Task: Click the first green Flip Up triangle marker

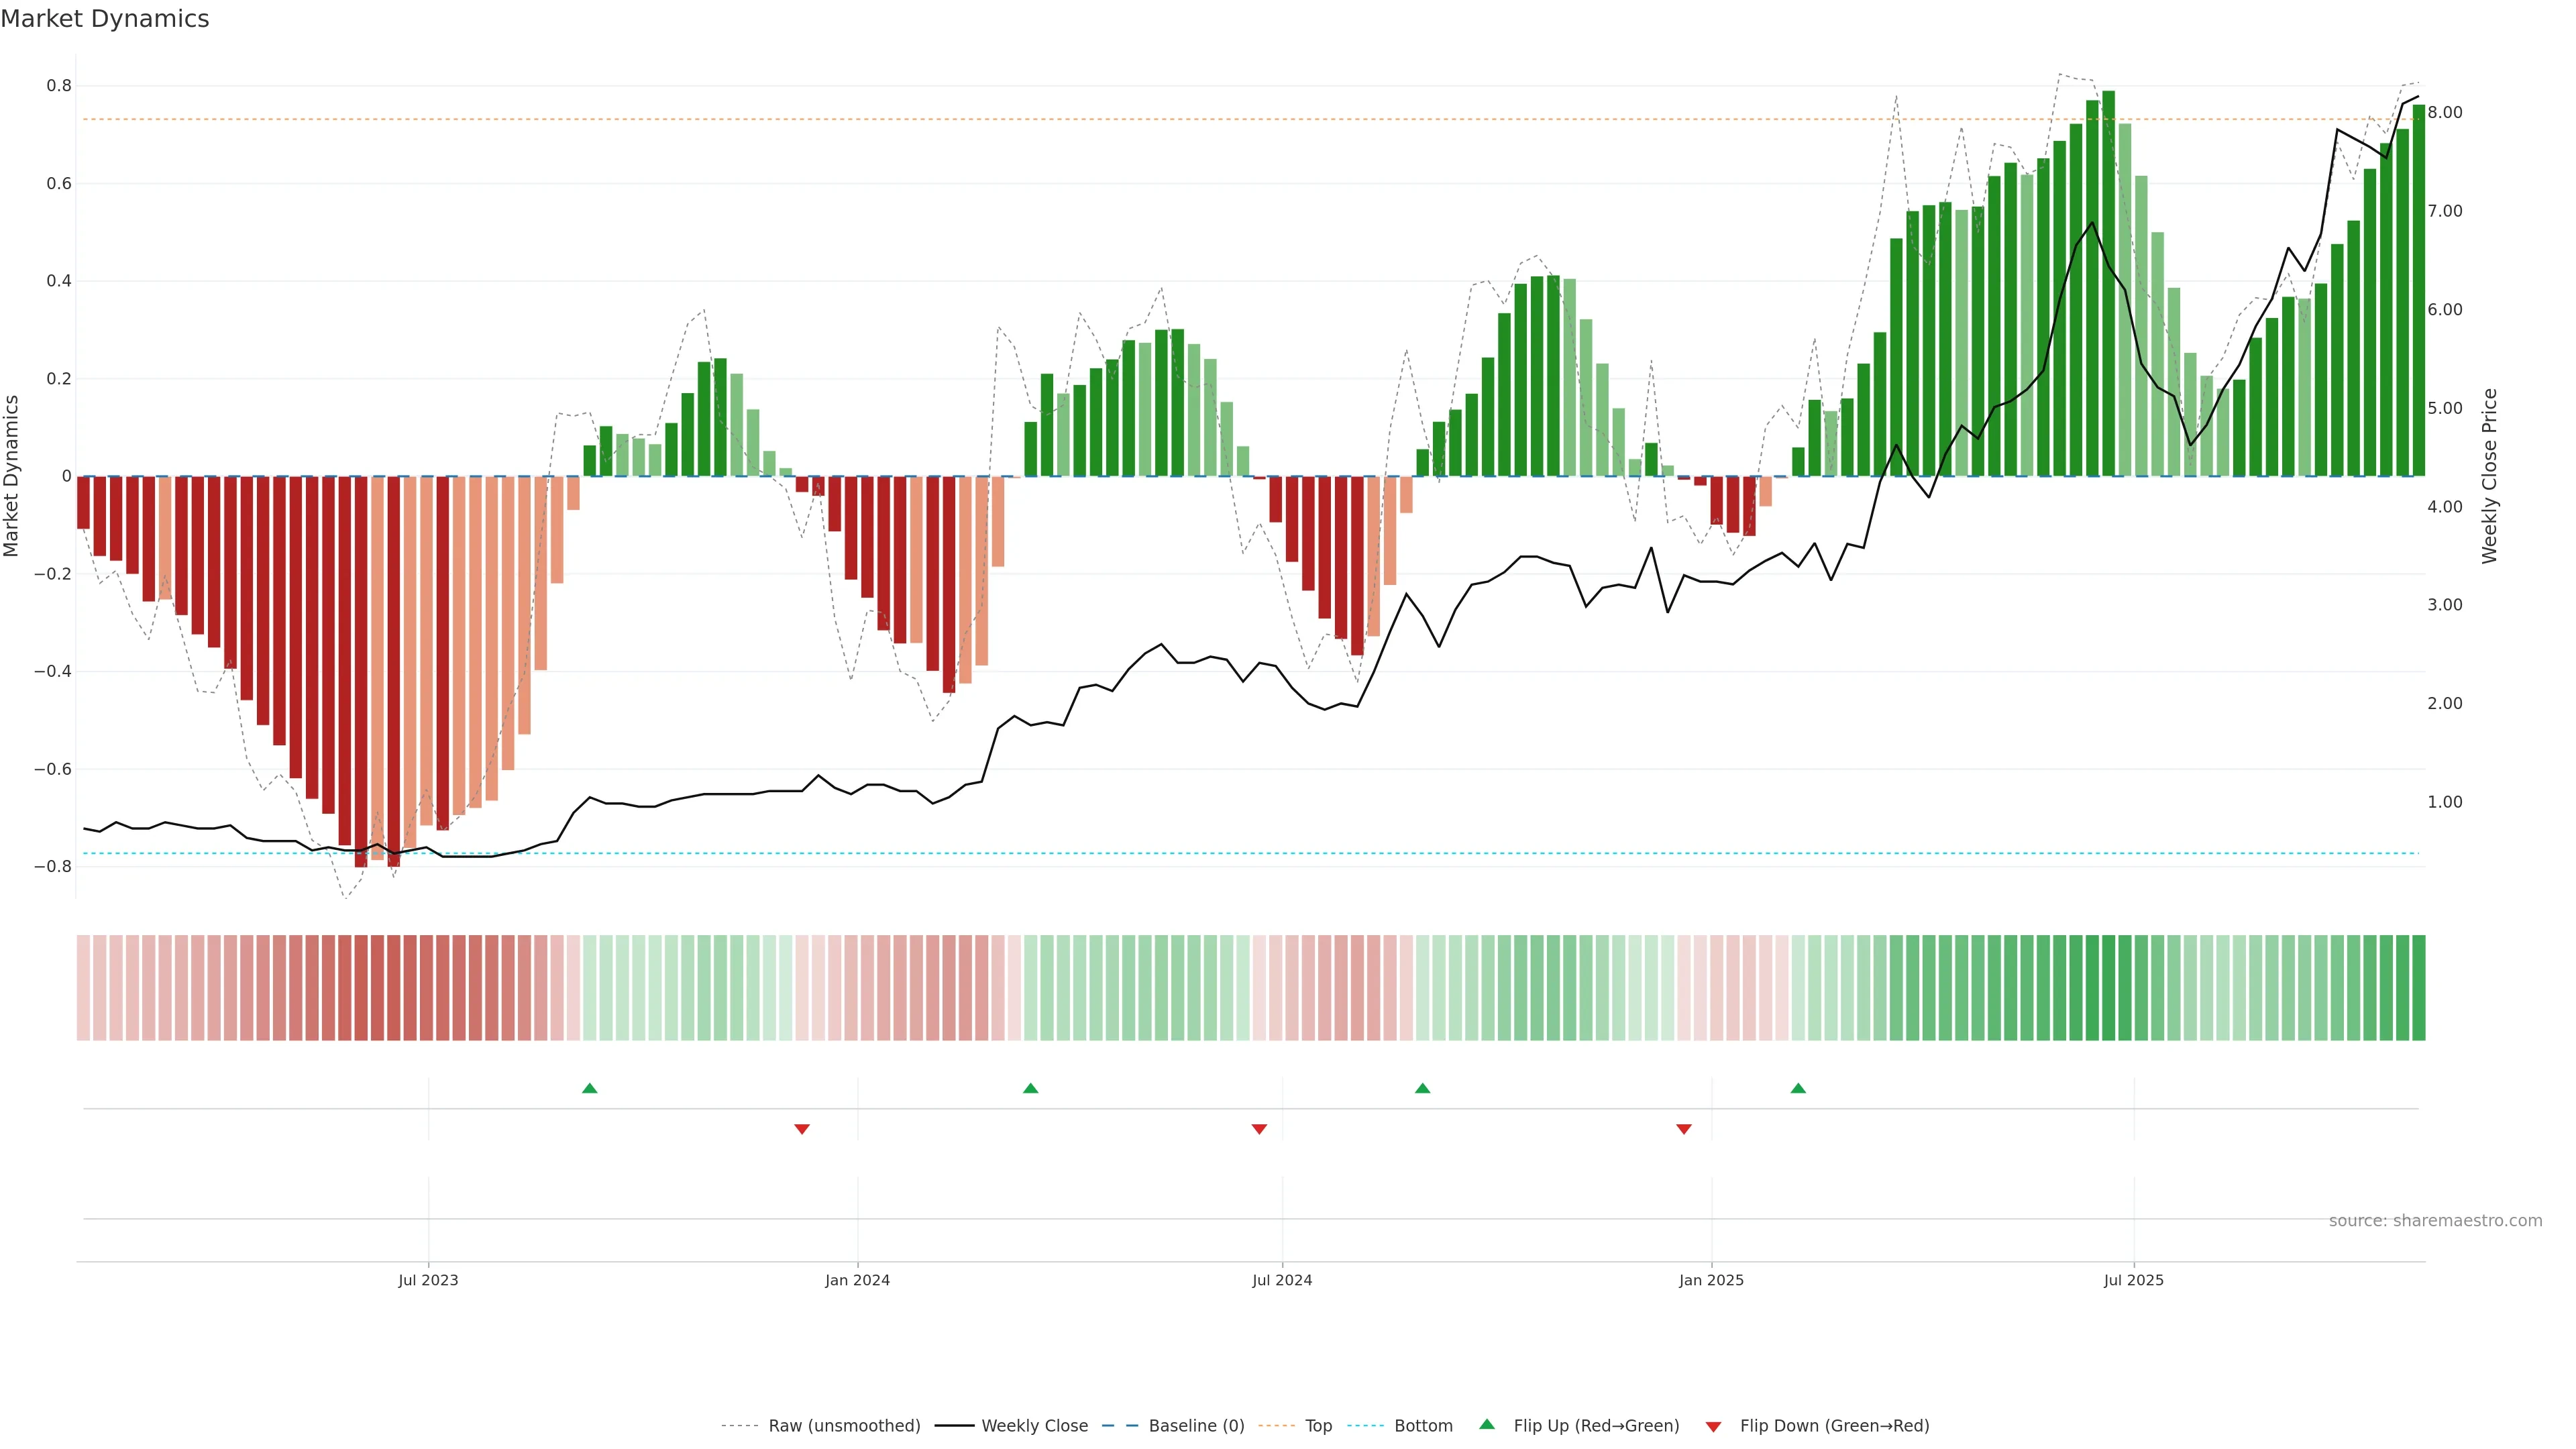Action: (x=589, y=1088)
